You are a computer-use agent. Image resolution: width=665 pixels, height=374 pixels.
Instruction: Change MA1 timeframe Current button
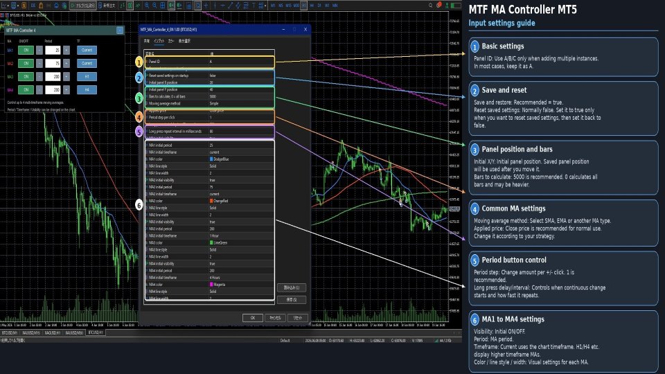[87, 50]
